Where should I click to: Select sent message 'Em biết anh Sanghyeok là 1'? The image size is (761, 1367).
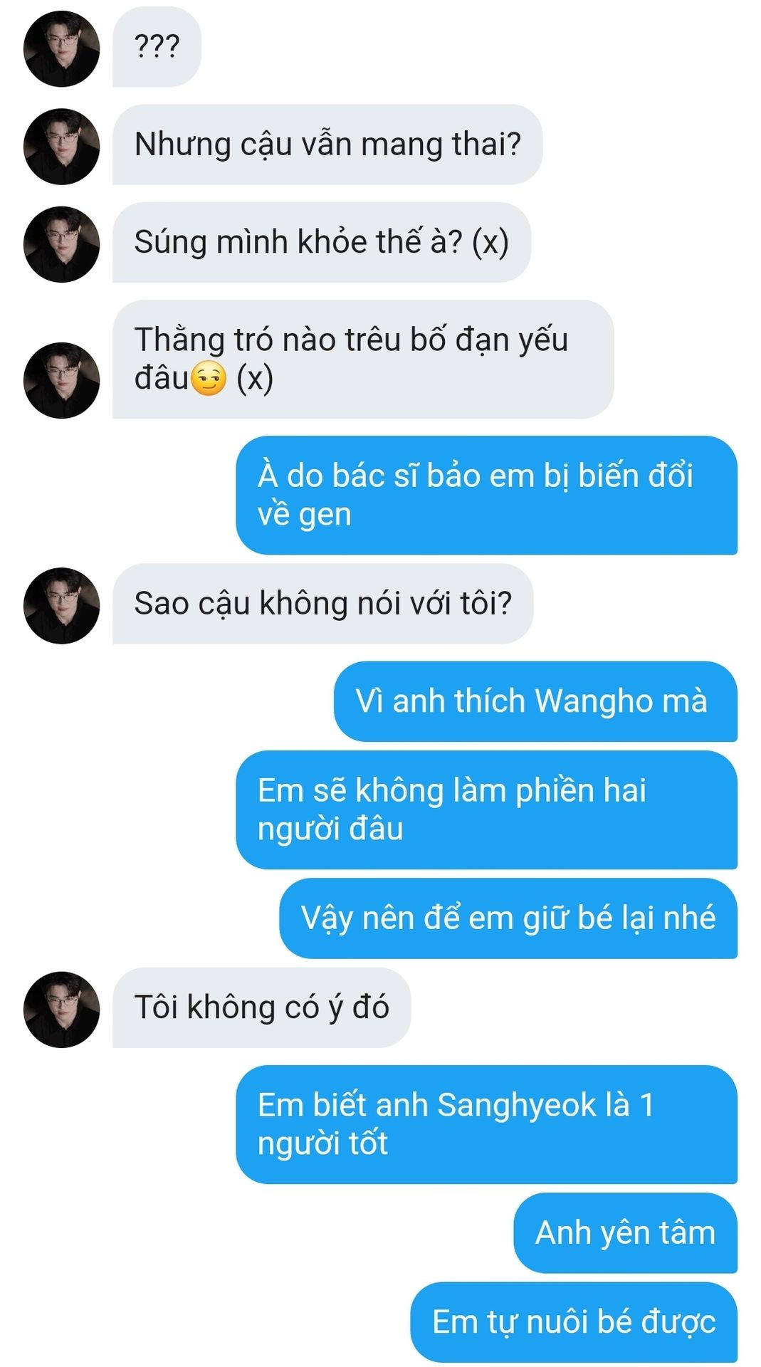(487, 1125)
